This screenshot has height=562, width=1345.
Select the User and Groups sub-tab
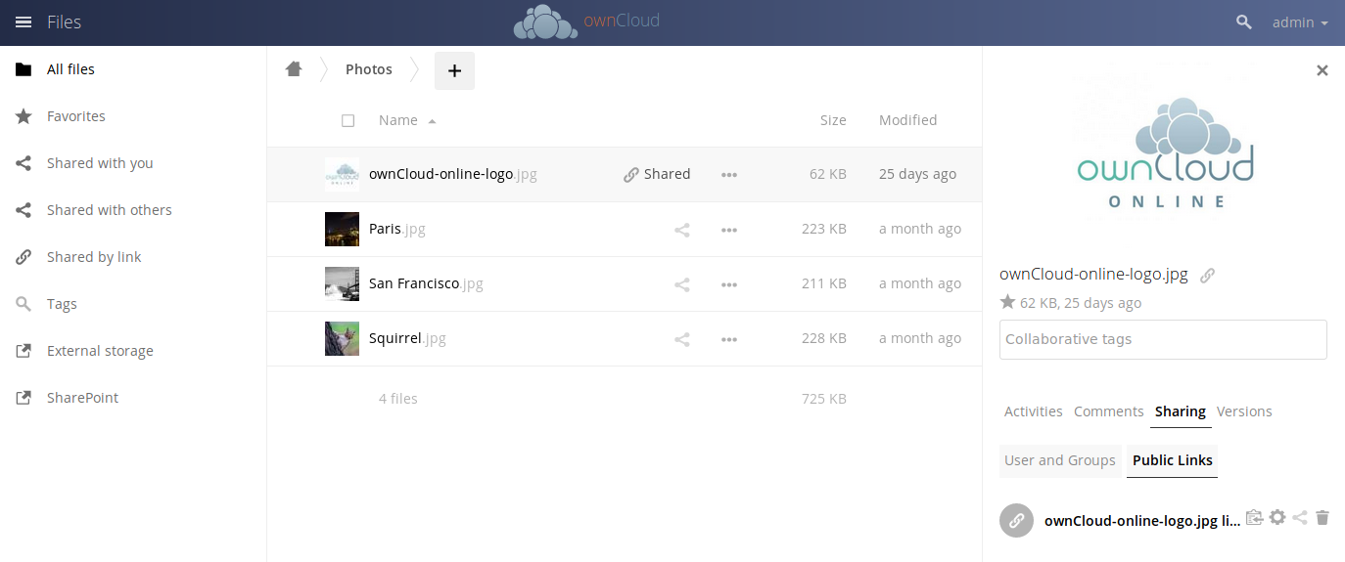(1060, 460)
